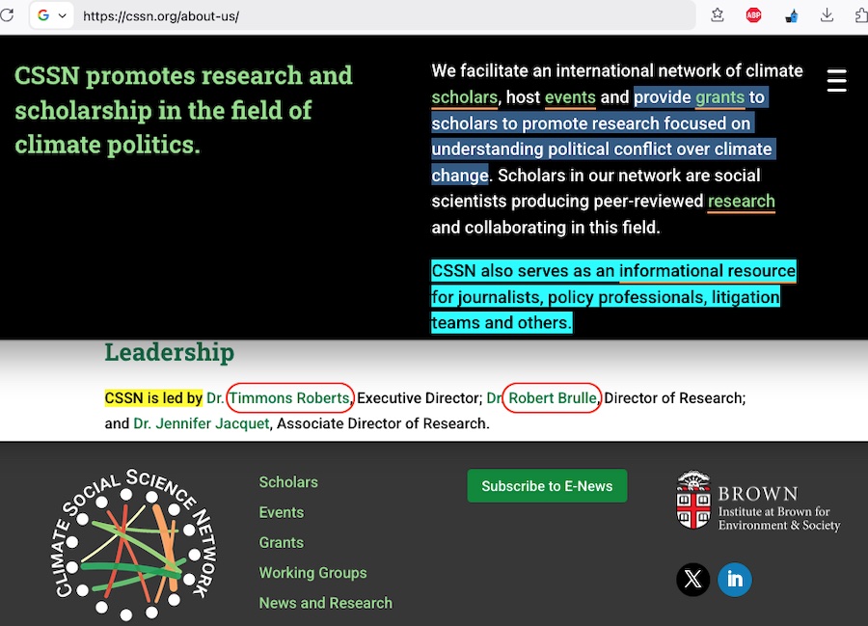Click the Brown Institute for Environment & Society logo
Viewport: 868px width, 626px height.
758,502
